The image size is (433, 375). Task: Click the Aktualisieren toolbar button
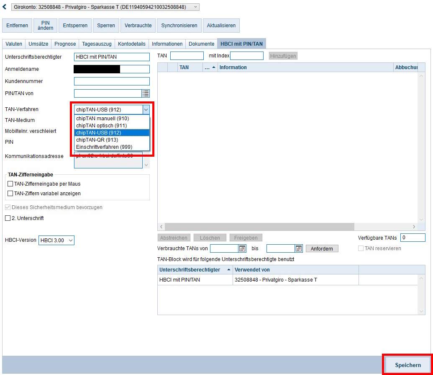coord(221,26)
